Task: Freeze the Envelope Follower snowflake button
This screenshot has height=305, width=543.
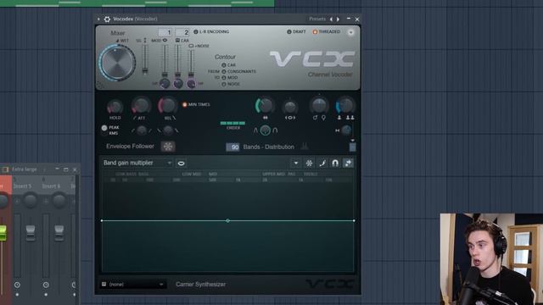Action: coord(168,147)
